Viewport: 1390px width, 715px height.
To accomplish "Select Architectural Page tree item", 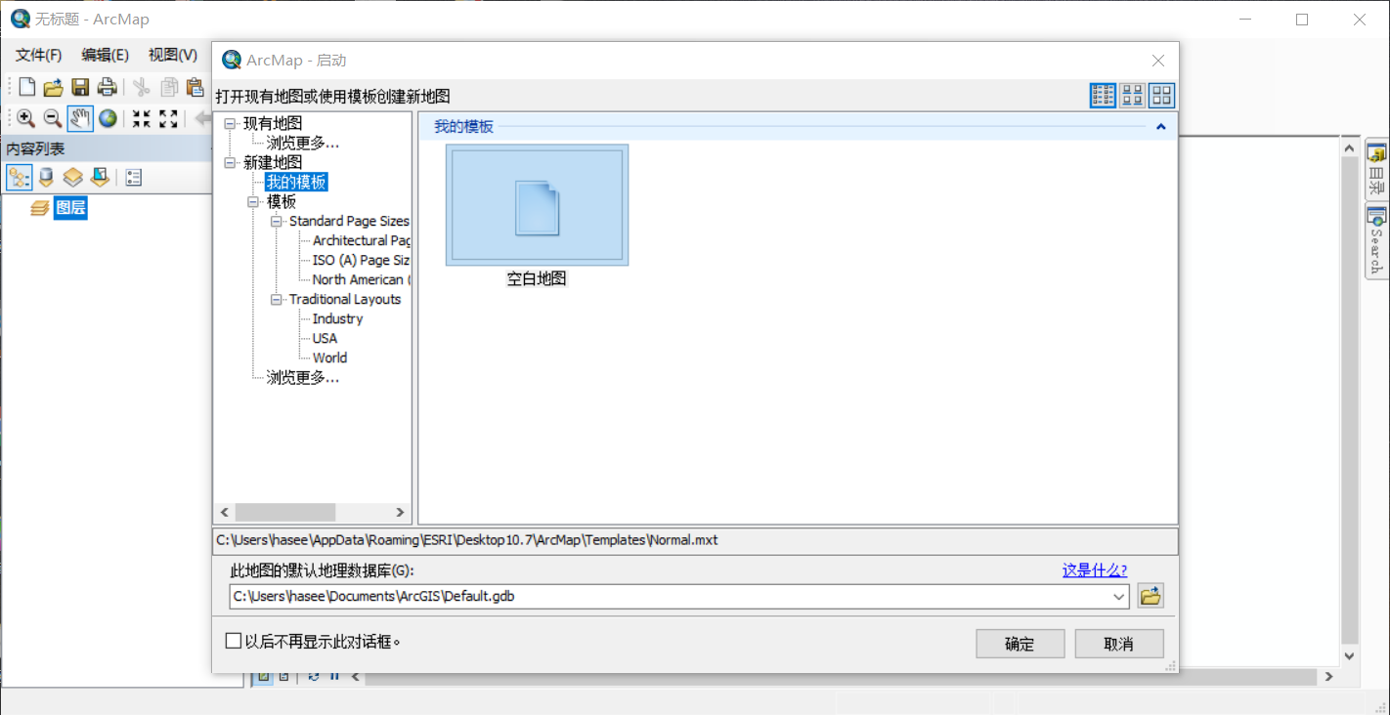I will pos(362,240).
